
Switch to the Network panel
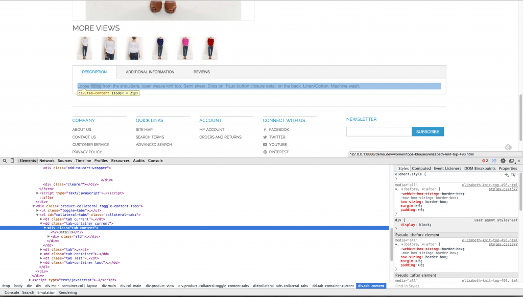pos(46,160)
